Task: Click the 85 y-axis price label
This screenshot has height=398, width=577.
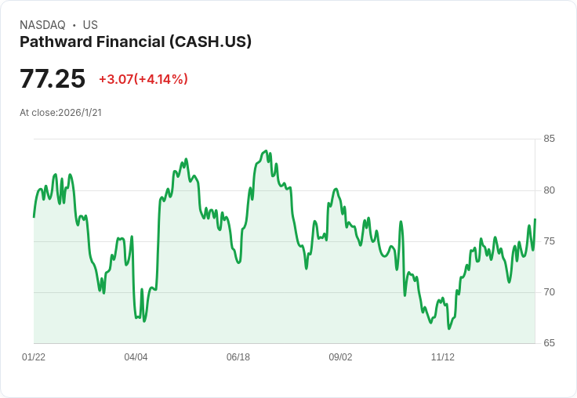Action: (x=549, y=139)
